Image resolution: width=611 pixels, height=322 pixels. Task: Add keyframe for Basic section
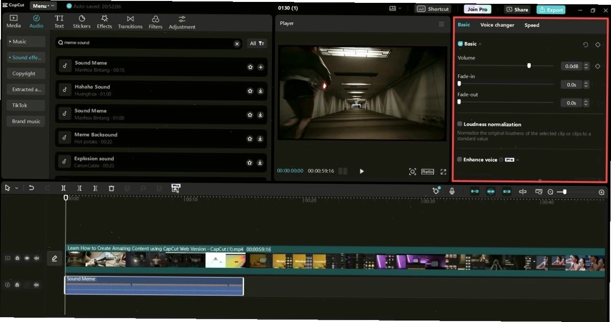pos(598,45)
